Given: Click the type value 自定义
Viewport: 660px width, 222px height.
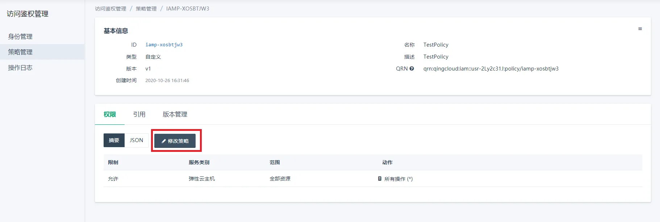Looking at the screenshot, I should (x=153, y=57).
